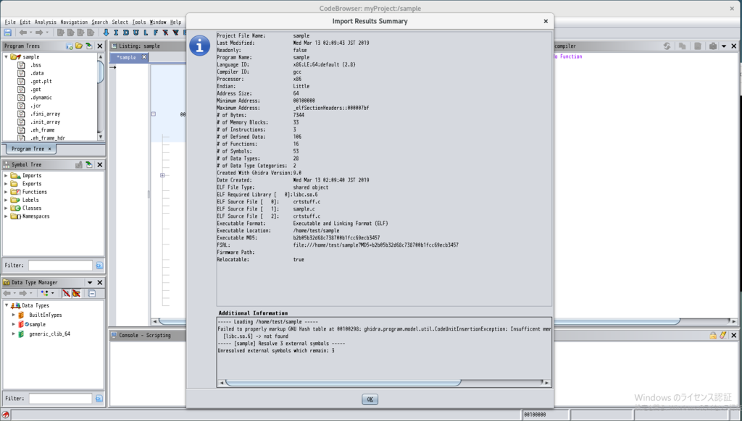
Task: Click the Data Type Manager filter options icon
Action: pos(99,399)
